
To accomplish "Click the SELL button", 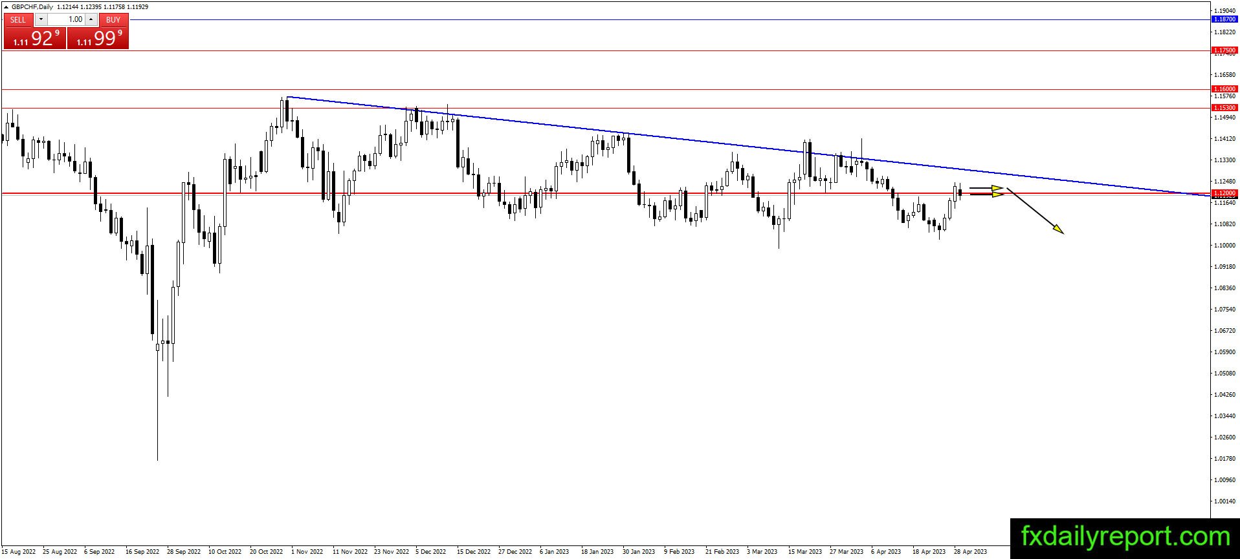I will tap(18, 19).
